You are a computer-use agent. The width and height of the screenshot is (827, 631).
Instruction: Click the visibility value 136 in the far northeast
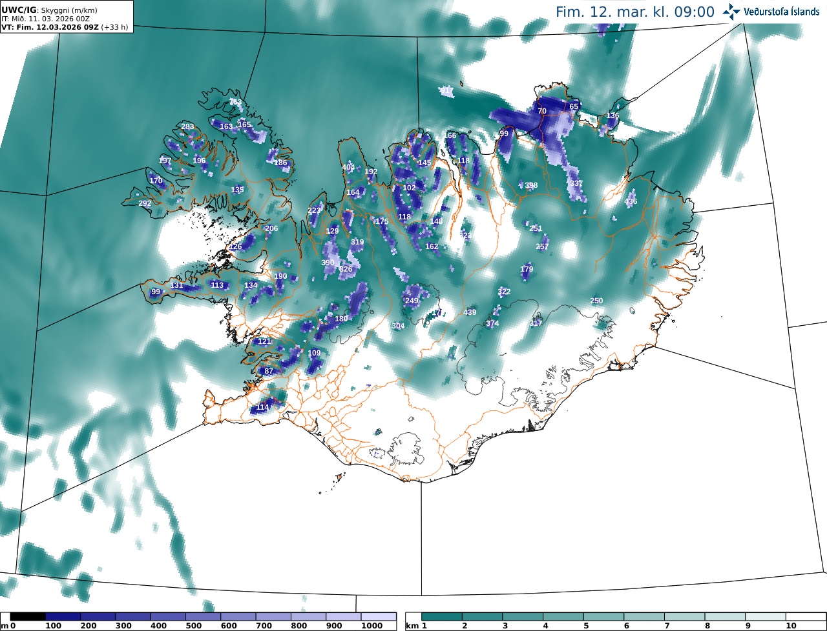[x=612, y=116]
